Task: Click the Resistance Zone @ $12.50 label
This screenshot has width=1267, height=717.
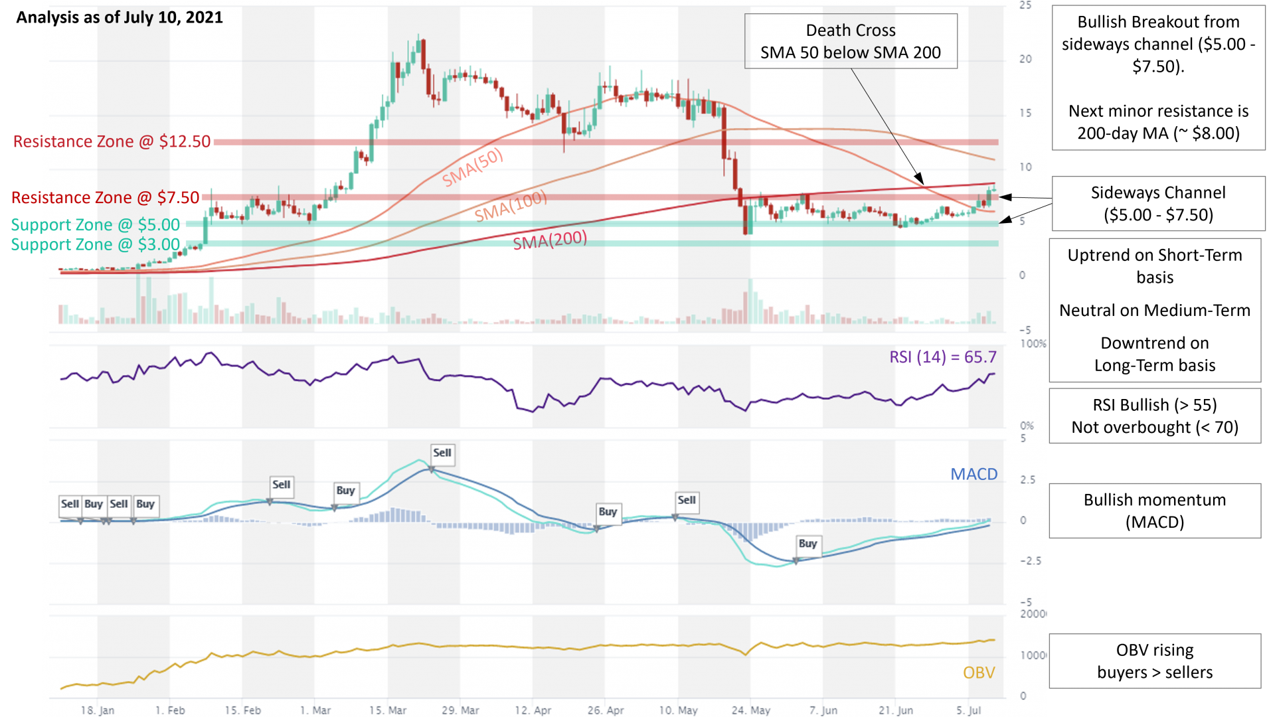Action: click(112, 141)
